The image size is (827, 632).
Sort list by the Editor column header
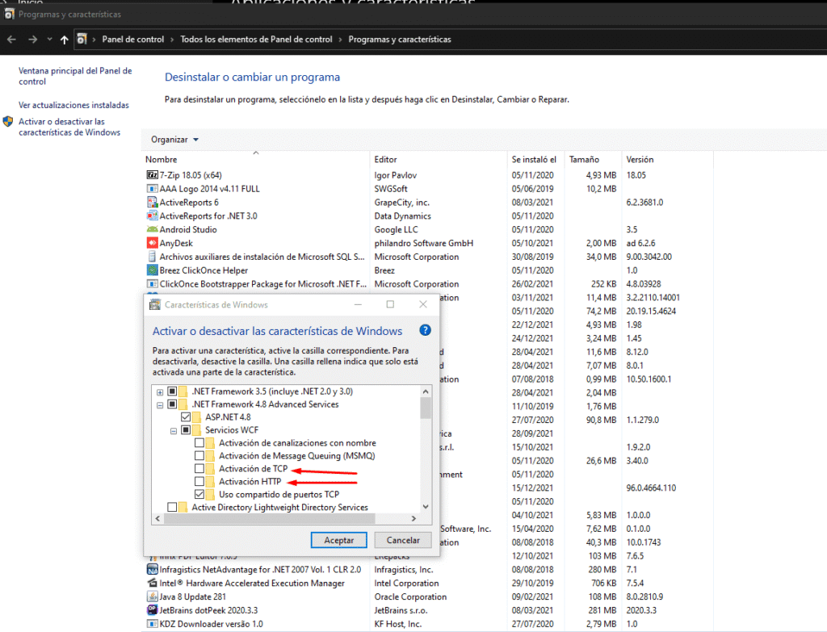tap(386, 160)
